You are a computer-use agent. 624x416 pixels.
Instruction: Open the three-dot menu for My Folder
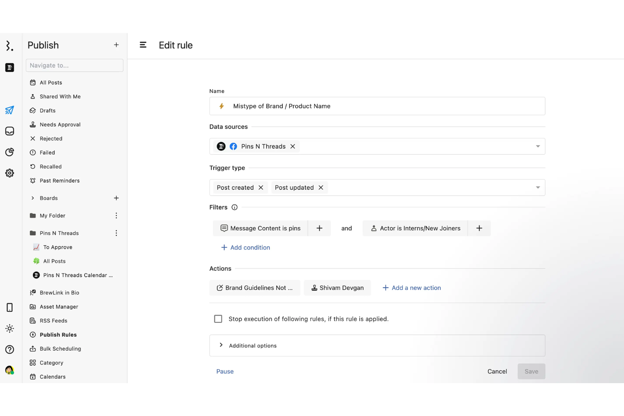116,215
